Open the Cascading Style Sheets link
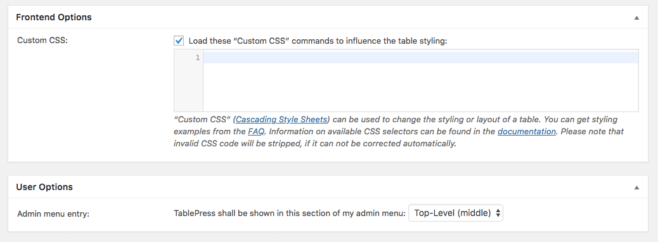 pyautogui.click(x=281, y=119)
